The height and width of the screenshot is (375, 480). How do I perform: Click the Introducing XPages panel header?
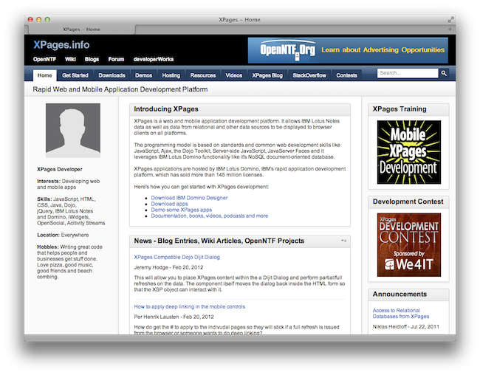pyautogui.click(x=240, y=109)
